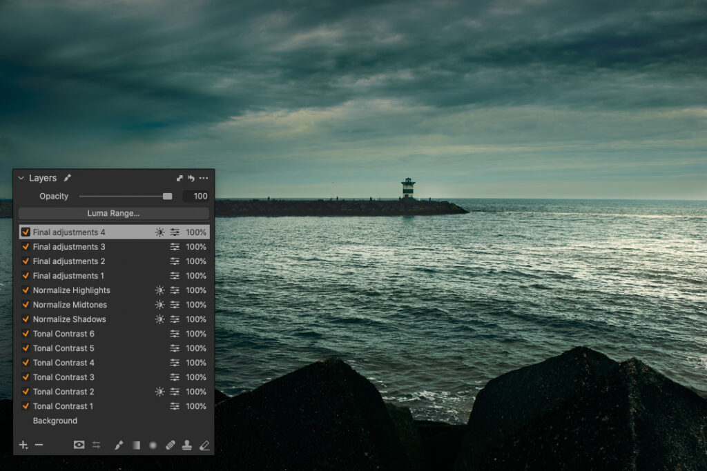The image size is (707, 471).
Task: Click adjustment sliders icon on Normalize Shadows
Action: pyautogui.click(x=175, y=319)
